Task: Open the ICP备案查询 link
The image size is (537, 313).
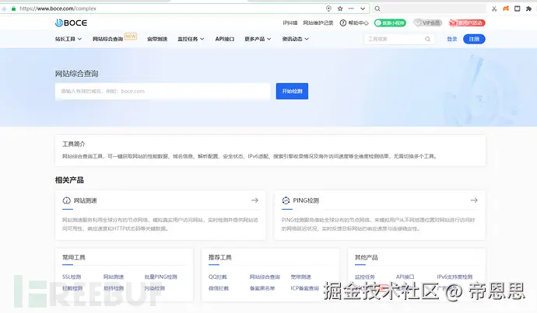Action: [x=304, y=288]
